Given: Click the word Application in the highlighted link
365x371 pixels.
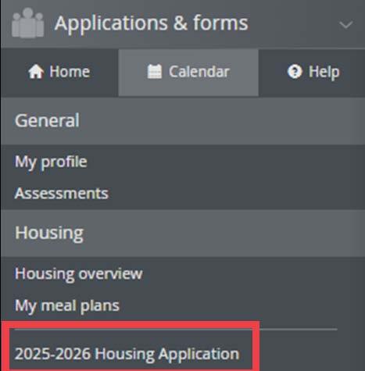Looking at the screenshot, I should 199,355.
